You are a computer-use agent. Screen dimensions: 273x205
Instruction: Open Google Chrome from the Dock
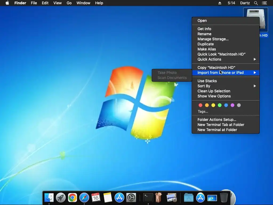click(73, 198)
